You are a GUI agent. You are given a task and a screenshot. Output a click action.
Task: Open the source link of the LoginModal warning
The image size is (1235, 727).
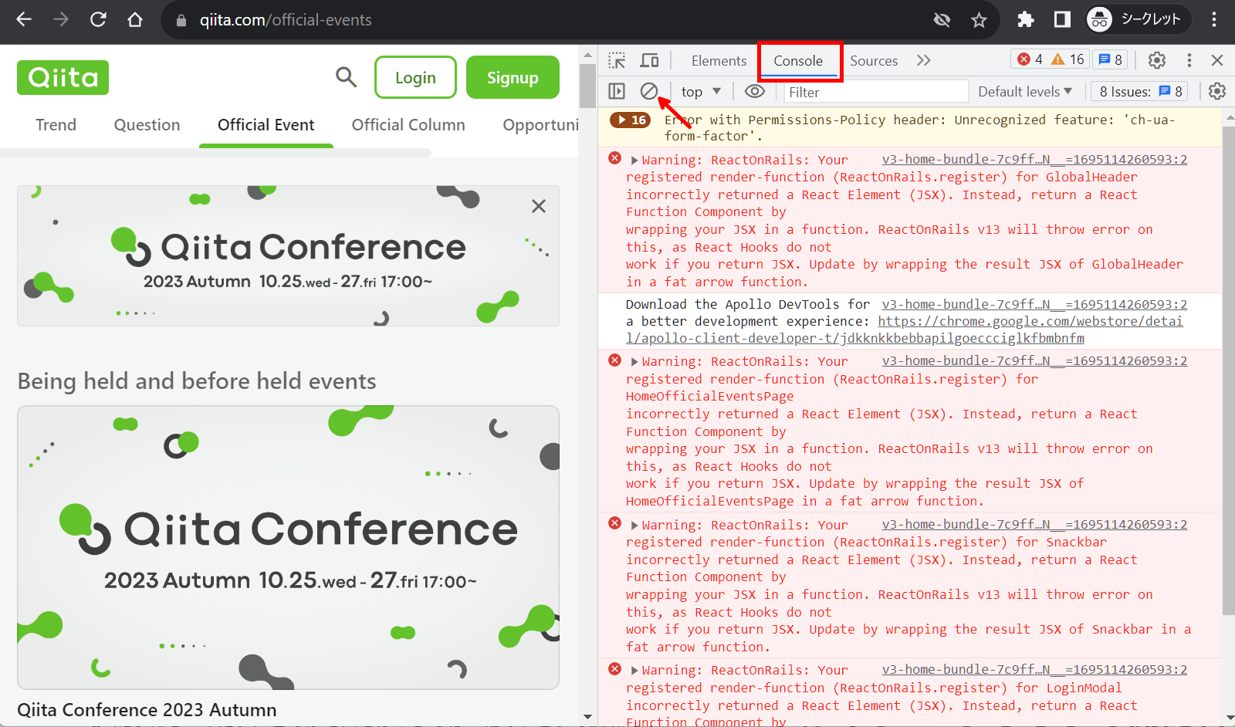[x=1034, y=669]
